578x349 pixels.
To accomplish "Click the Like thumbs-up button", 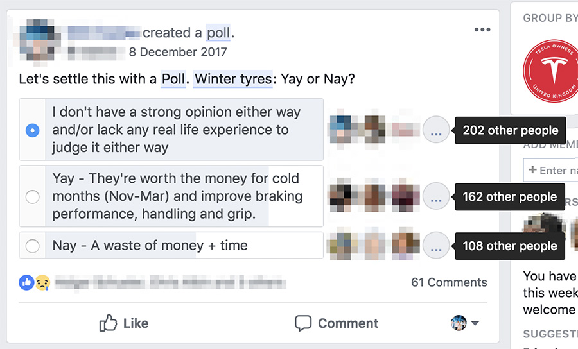I will tap(124, 323).
